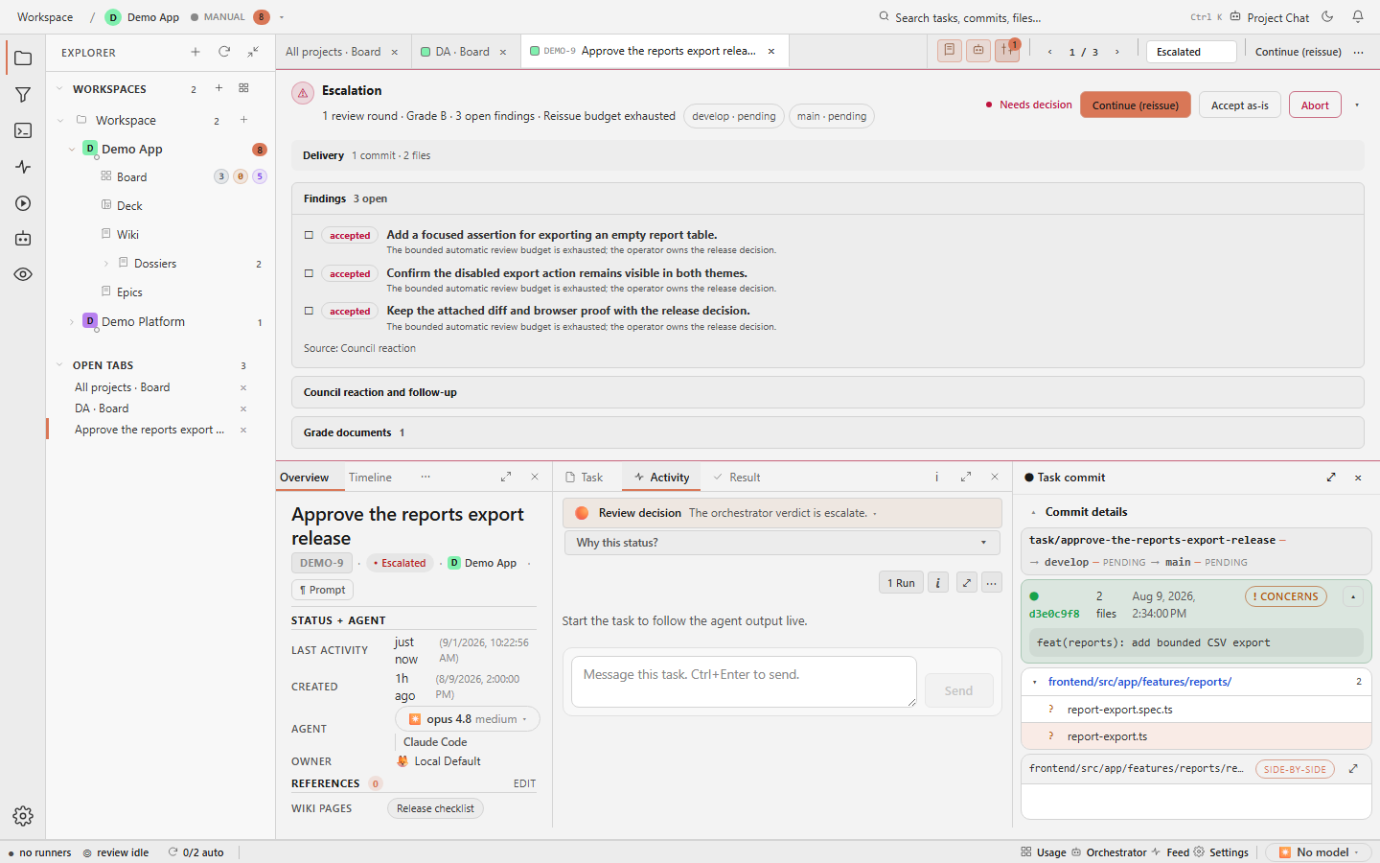1380x863 pixels.
Task: Click the Search tasks, commits, files field
Action: 968,17
